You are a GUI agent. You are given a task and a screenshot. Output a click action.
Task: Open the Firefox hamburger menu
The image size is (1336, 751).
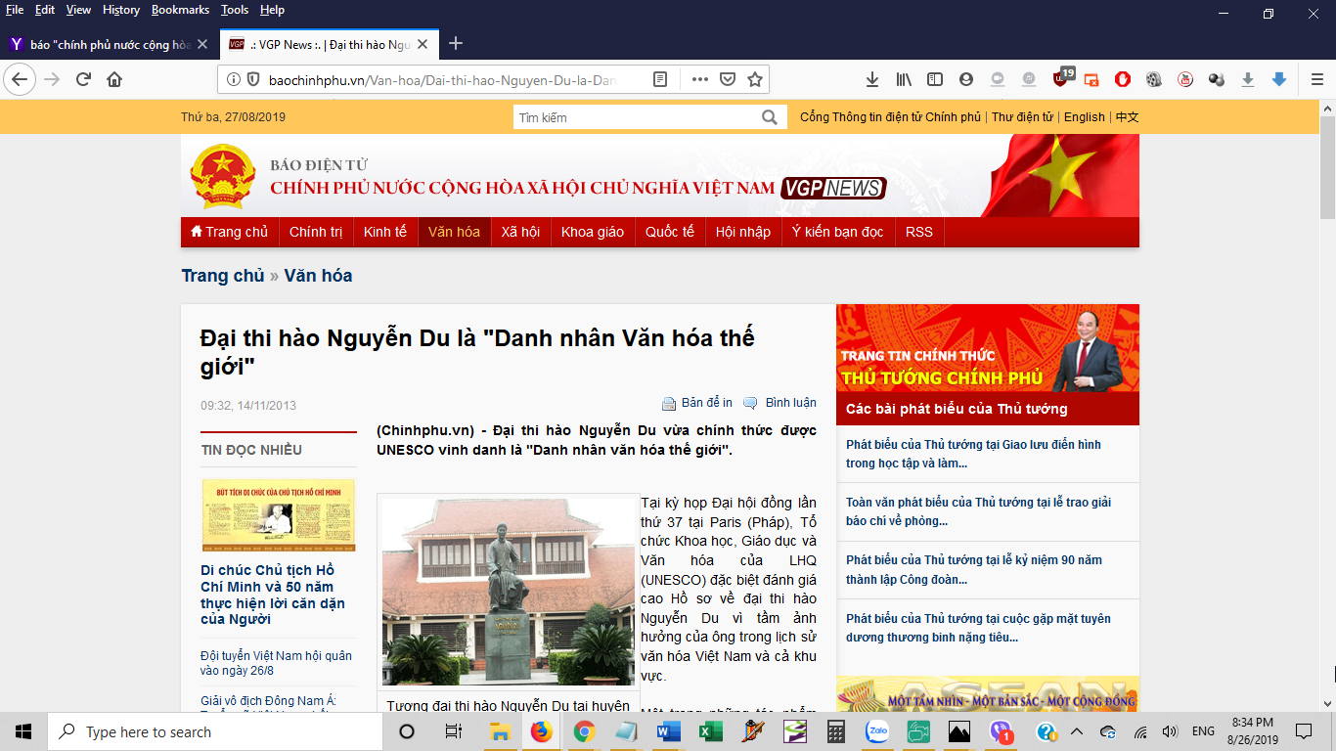1317,79
